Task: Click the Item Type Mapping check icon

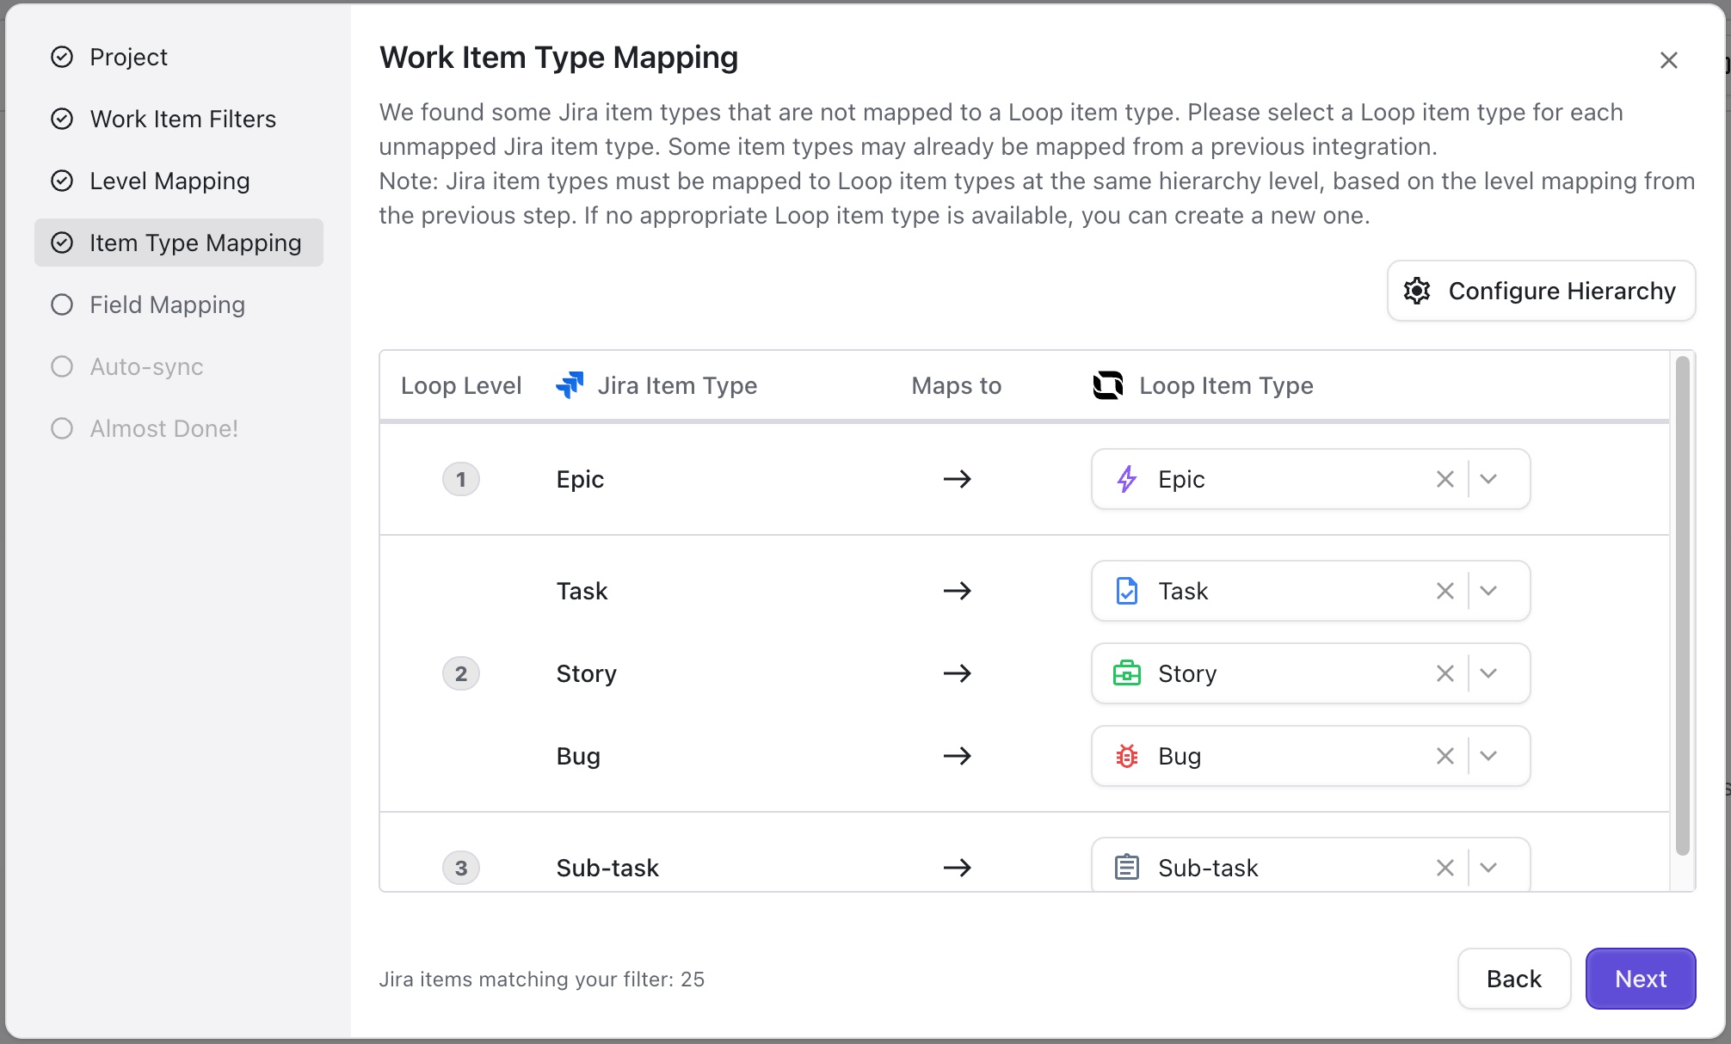Action: point(62,243)
